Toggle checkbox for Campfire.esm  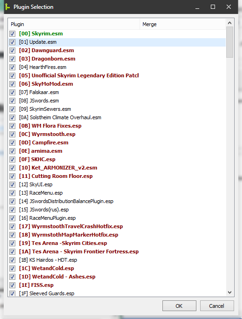coord(13,143)
